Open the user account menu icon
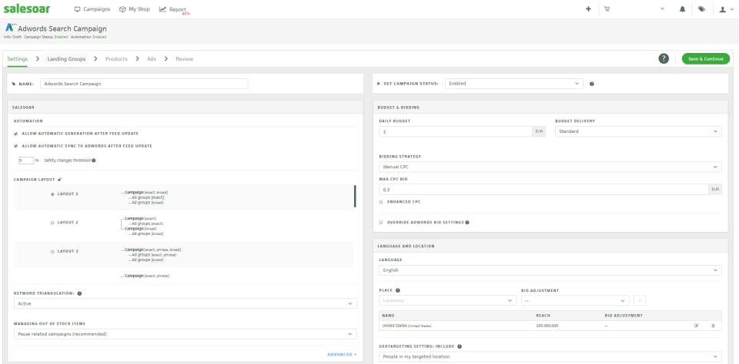Image resolution: width=739 pixels, height=364 pixels. click(724, 9)
